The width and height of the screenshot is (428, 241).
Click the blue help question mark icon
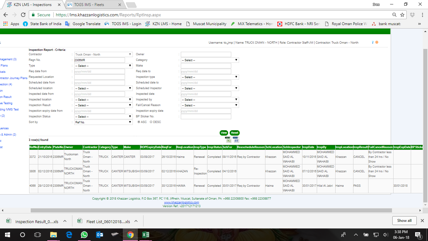(x=373, y=42)
